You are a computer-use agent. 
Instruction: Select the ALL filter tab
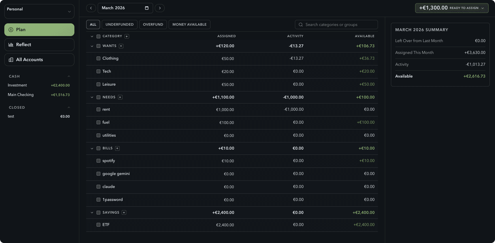[93, 25]
